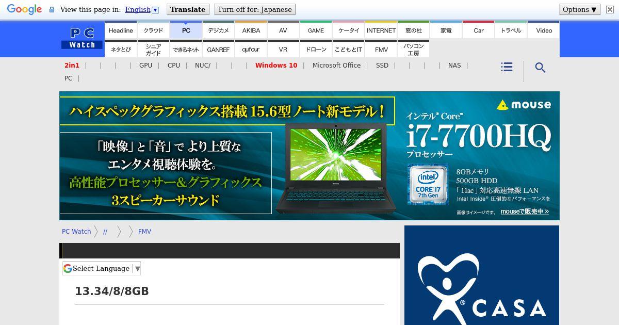Screen dimensions: 619x325
Task: Click the FMV breadcrumb link
Action: (144, 231)
